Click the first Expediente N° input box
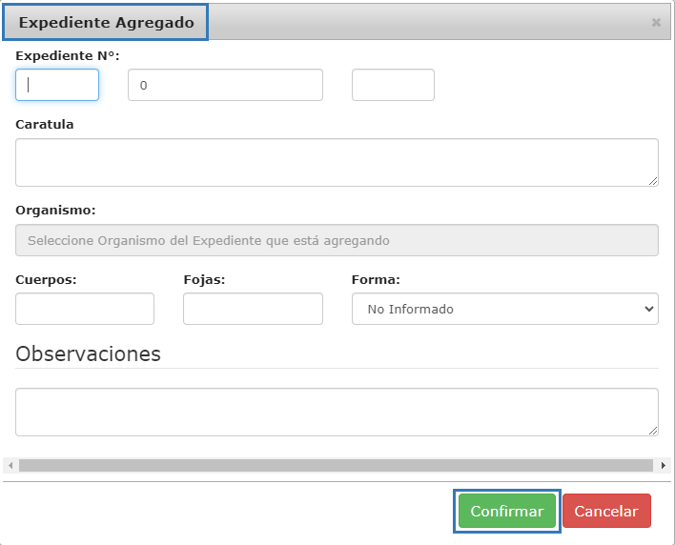Viewport: 675px width, 545px height. (x=57, y=85)
